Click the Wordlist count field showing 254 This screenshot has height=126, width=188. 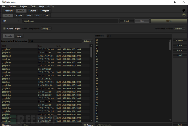coord(139,36)
